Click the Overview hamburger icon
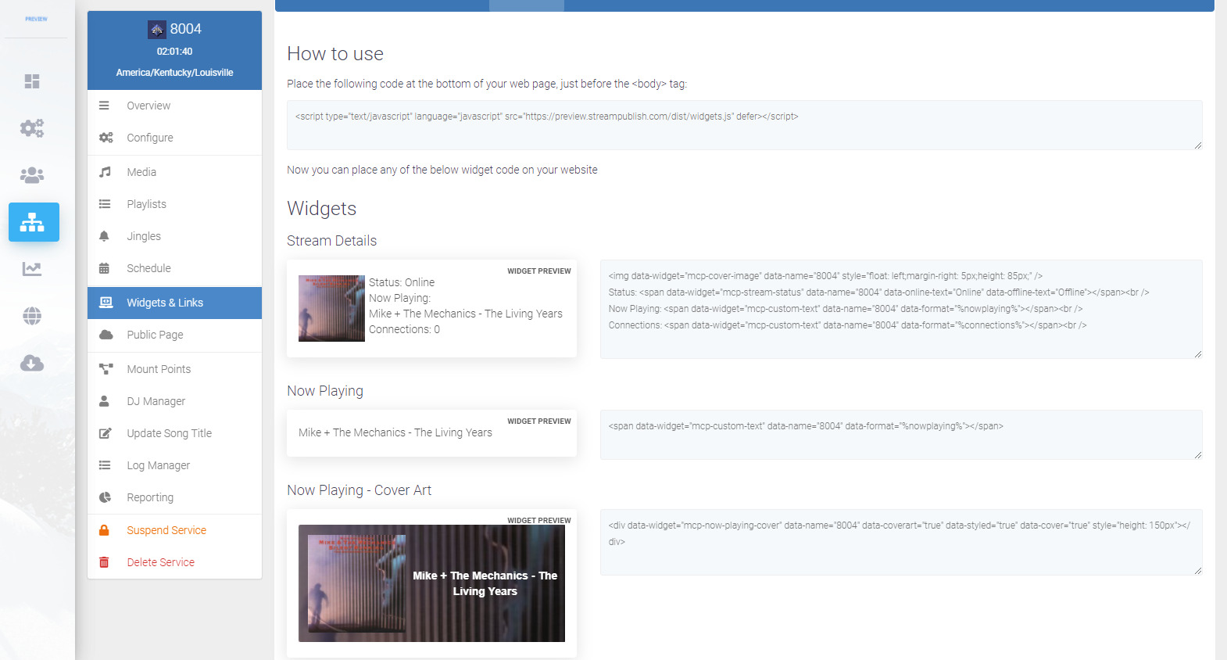This screenshot has width=1227, height=660. 104,106
